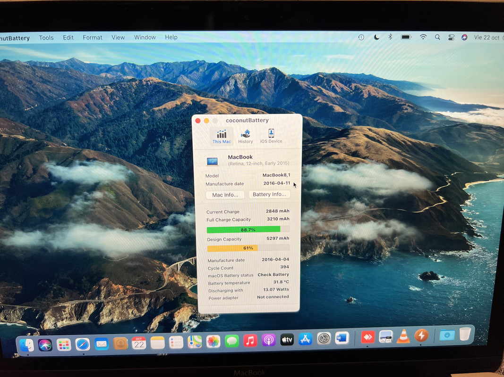This screenshot has height=377, width=504.
Task: Open Calendar showing Oct 22 in the Dock
Action: (x=139, y=344)
